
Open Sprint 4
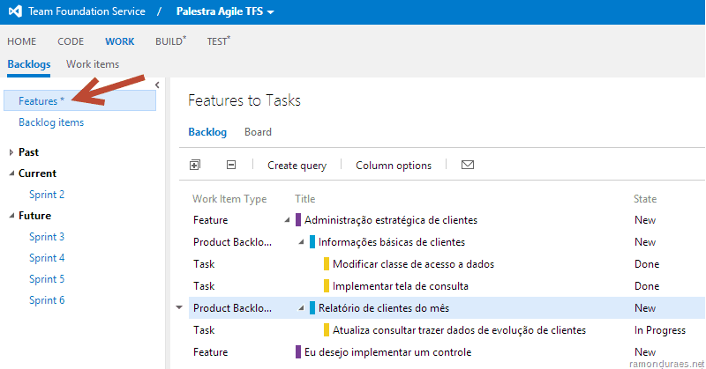point(47,258)
